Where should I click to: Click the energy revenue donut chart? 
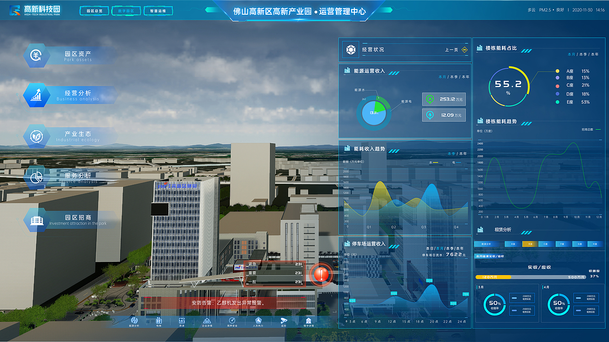coord(374,113)
